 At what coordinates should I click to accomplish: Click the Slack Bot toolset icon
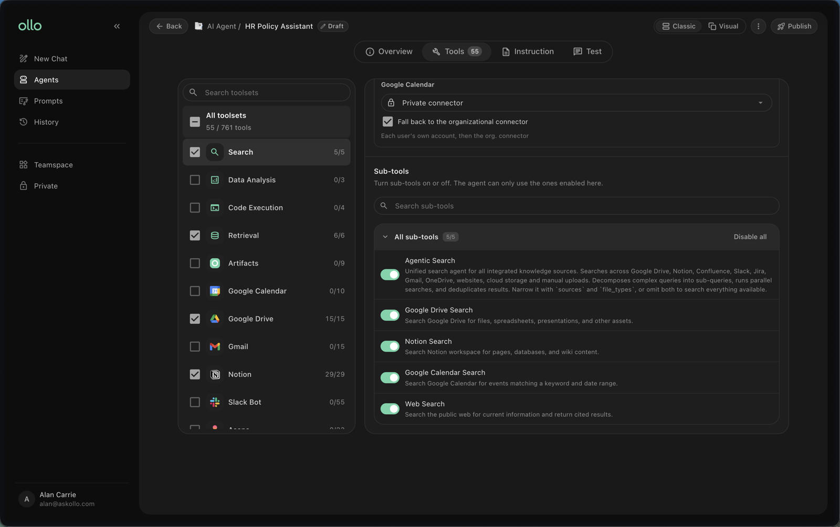(x=215, y=403)
